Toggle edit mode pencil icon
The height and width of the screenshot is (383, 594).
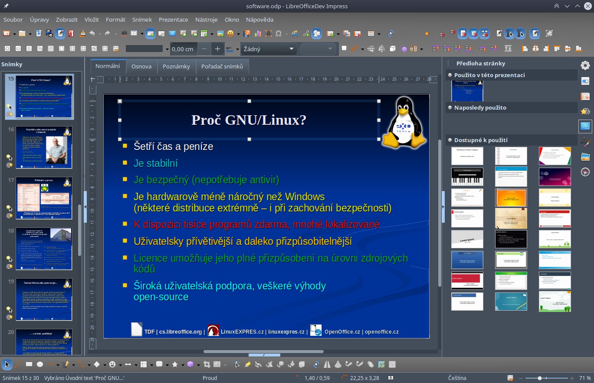(60, 33)
